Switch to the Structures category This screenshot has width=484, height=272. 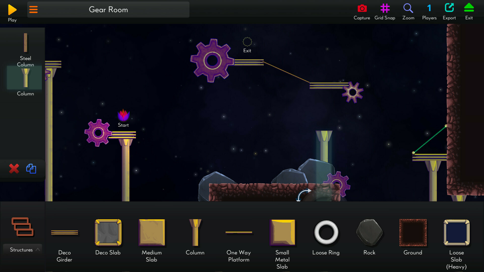[x=22, y=228]
